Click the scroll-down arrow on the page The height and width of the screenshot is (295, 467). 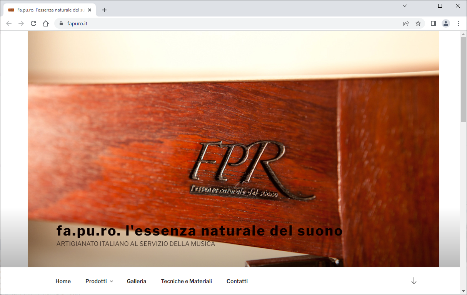tap(414, 281)
